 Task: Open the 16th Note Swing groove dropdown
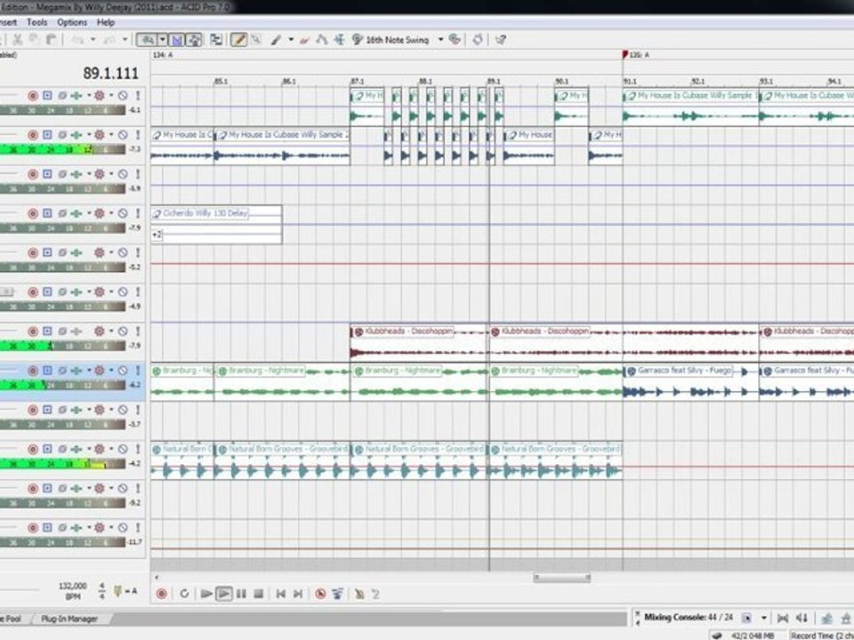[440, 40]
